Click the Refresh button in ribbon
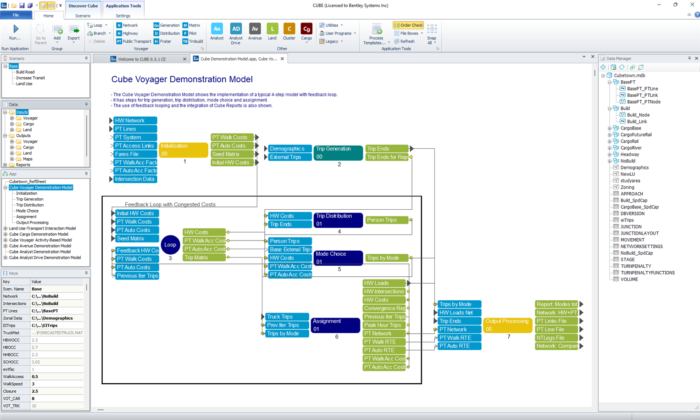Image resolution: width=700 pixels, height=420 pixels. tap(404, 41)
